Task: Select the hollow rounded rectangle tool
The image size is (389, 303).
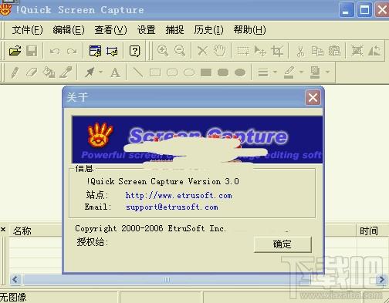Action: 172,72
